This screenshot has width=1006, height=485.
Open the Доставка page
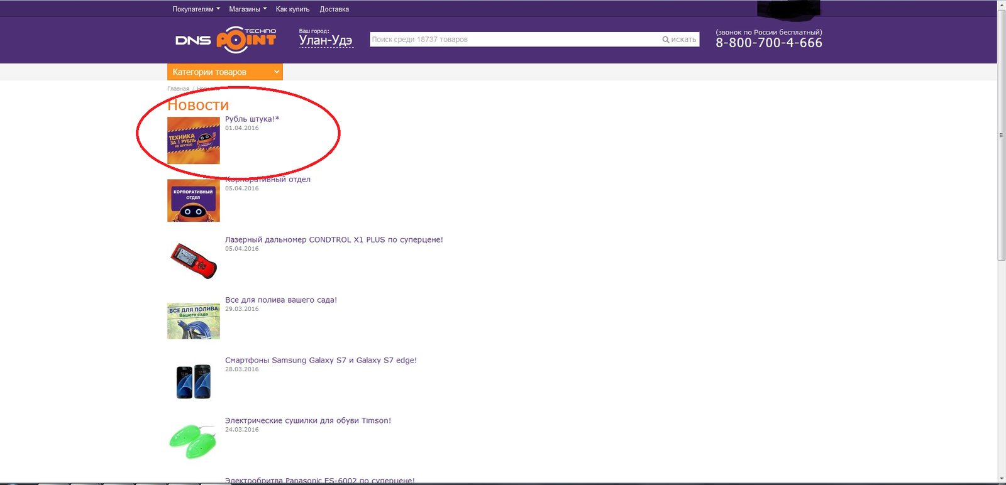[334, 9]
